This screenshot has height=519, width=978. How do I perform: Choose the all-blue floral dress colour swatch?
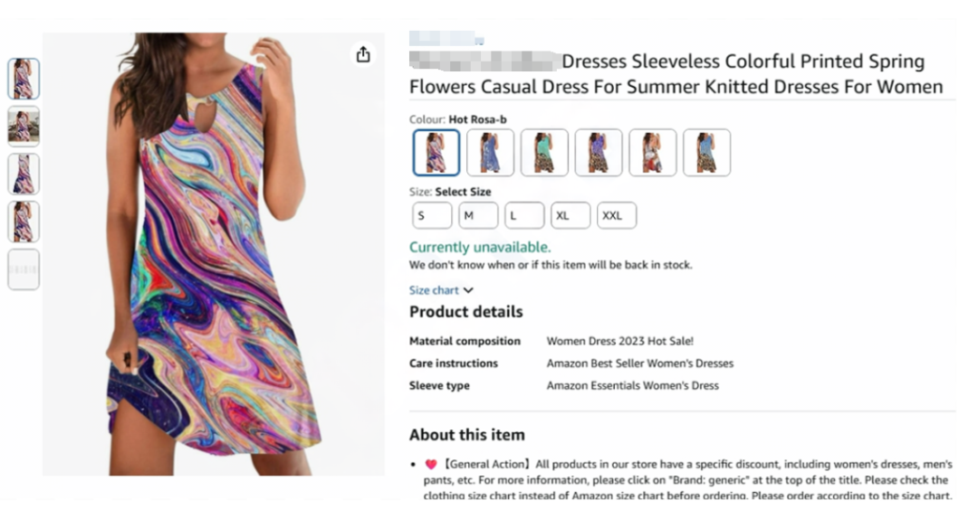pyautogui.click(x=490, y=152)
